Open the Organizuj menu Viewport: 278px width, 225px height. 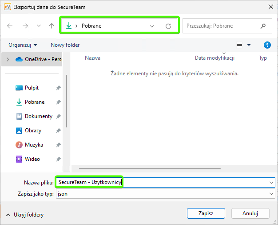(23, 45)
